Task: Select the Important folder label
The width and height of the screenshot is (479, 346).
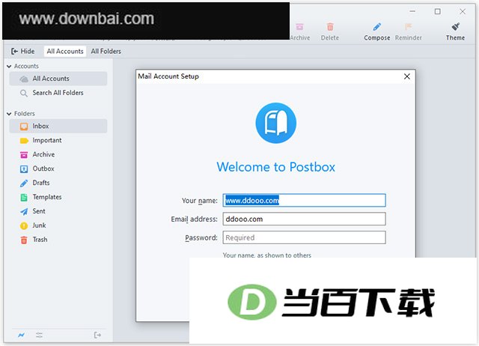Action: click(47, 140)
